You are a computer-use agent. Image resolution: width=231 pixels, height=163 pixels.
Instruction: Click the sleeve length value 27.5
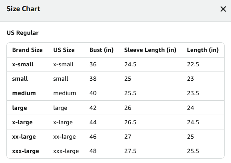tap(130, 151)
